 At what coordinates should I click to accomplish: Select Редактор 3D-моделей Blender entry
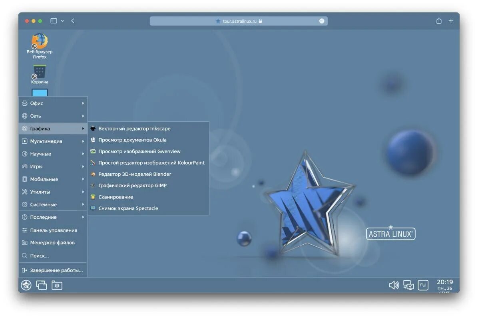[x=148, y=174]
